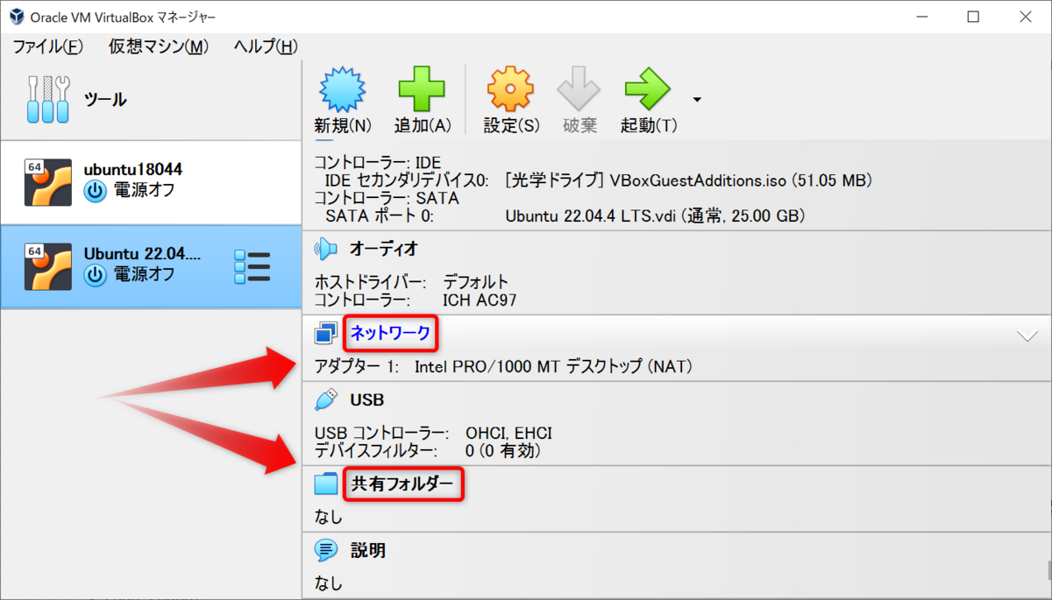Select the ubuntu18044 virtual machine
This screenshot has width=1052, height=600.
coord(151,182)
